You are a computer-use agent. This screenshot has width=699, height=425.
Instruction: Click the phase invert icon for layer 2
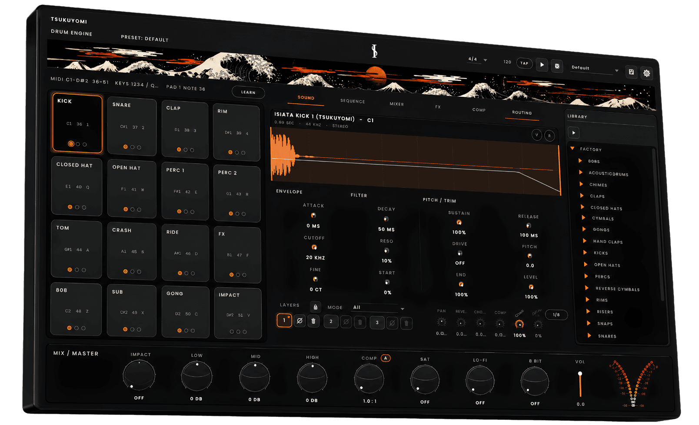[346, 322]
